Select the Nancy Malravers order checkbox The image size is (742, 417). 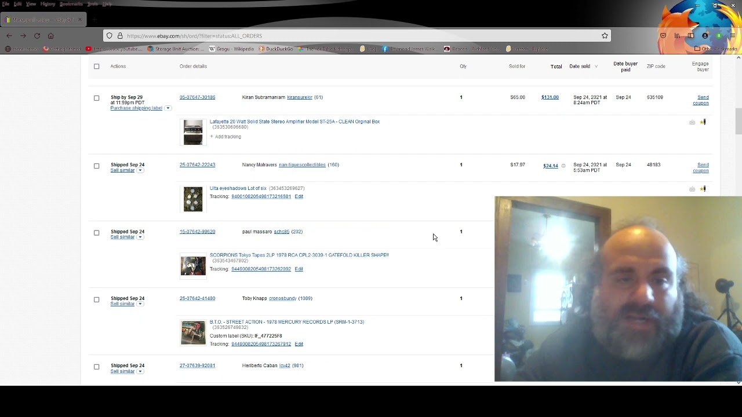click(97, 166)
